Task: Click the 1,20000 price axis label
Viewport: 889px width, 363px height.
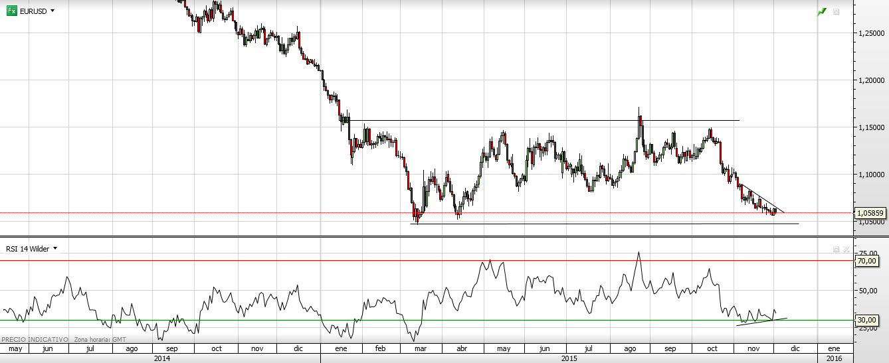Action: coord(871,80)
